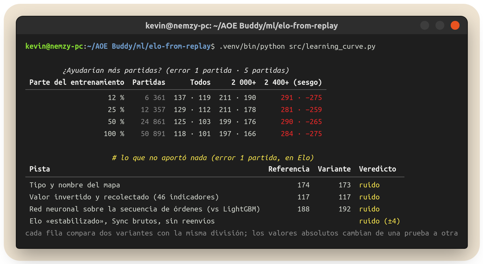483x264 pixels.
Task: Click the heading '¿Ayudarían más partidas?'
Action: point(112,70)
